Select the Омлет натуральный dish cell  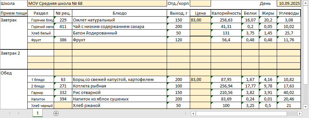(x=119, y=20)
